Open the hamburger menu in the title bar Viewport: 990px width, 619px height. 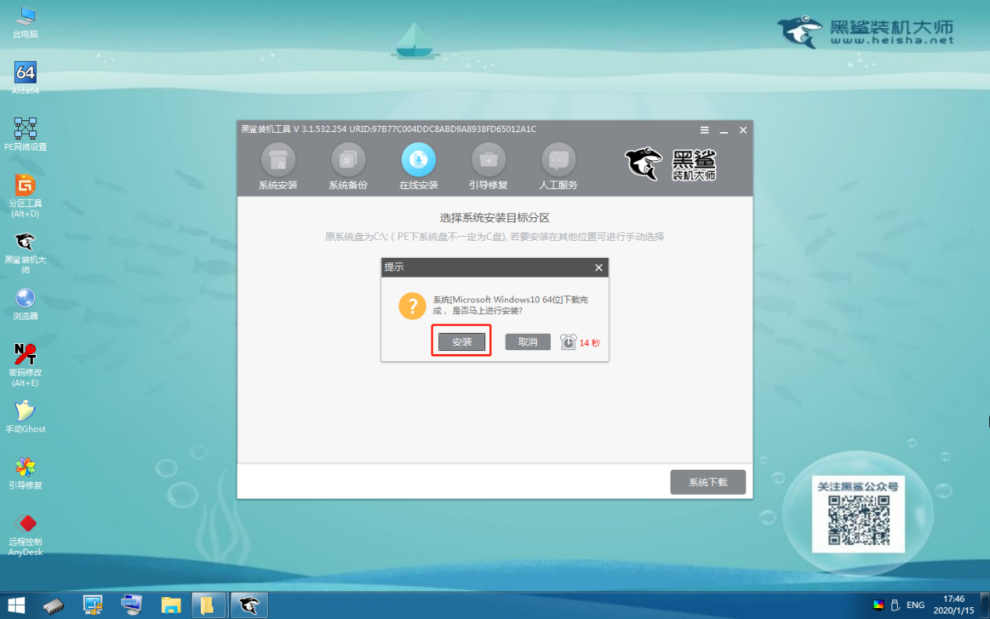tap(704, 130)
